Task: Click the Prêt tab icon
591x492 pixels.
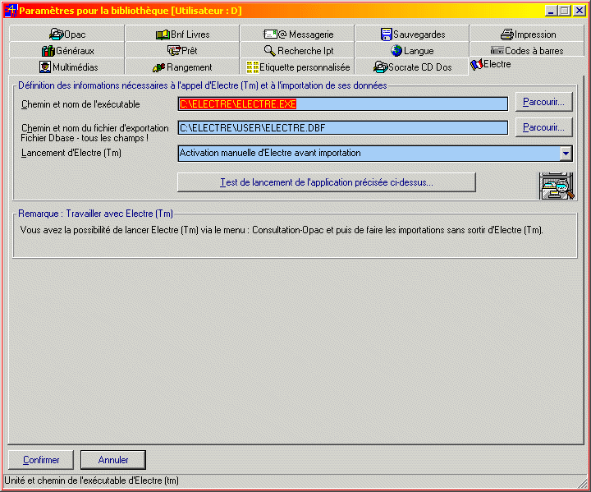Action: (x=174, y=50)
